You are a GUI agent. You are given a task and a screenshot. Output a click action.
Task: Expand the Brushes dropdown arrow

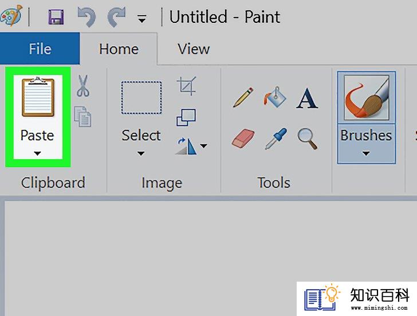click(x=366, y=153)
